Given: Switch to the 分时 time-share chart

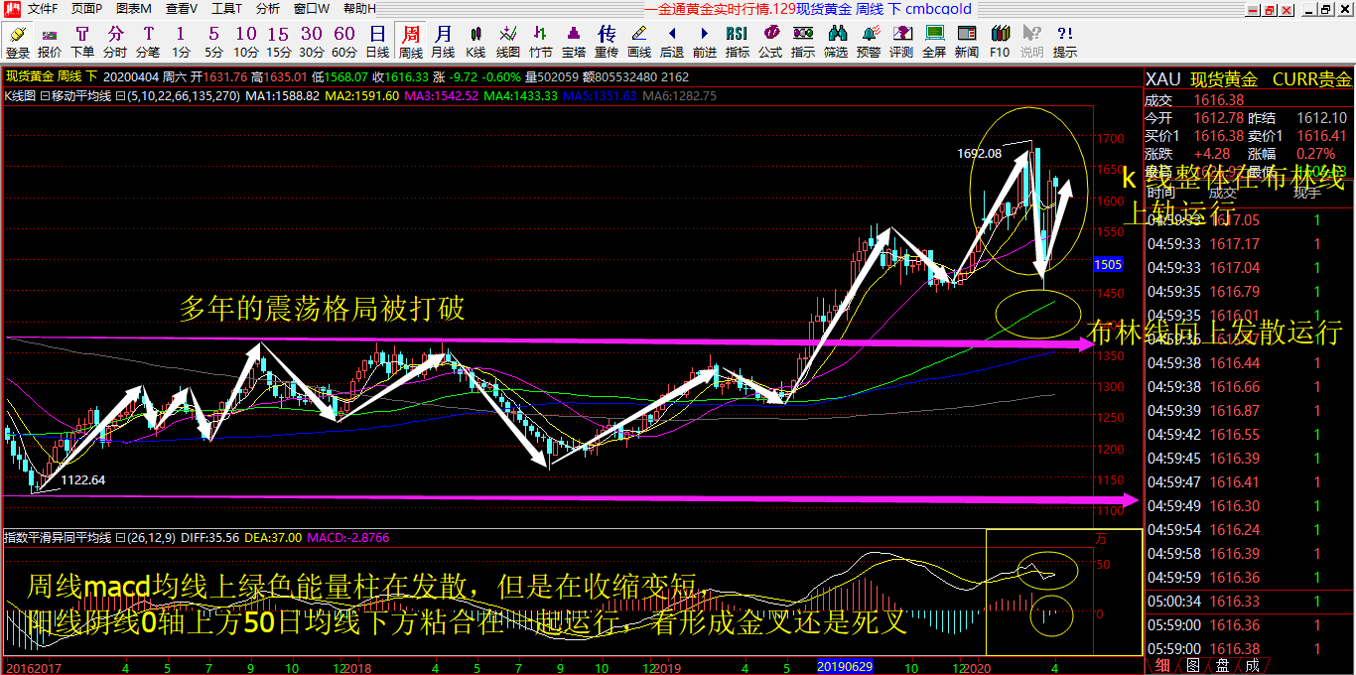Looking at the screenshot, I should tap(115, 42).
